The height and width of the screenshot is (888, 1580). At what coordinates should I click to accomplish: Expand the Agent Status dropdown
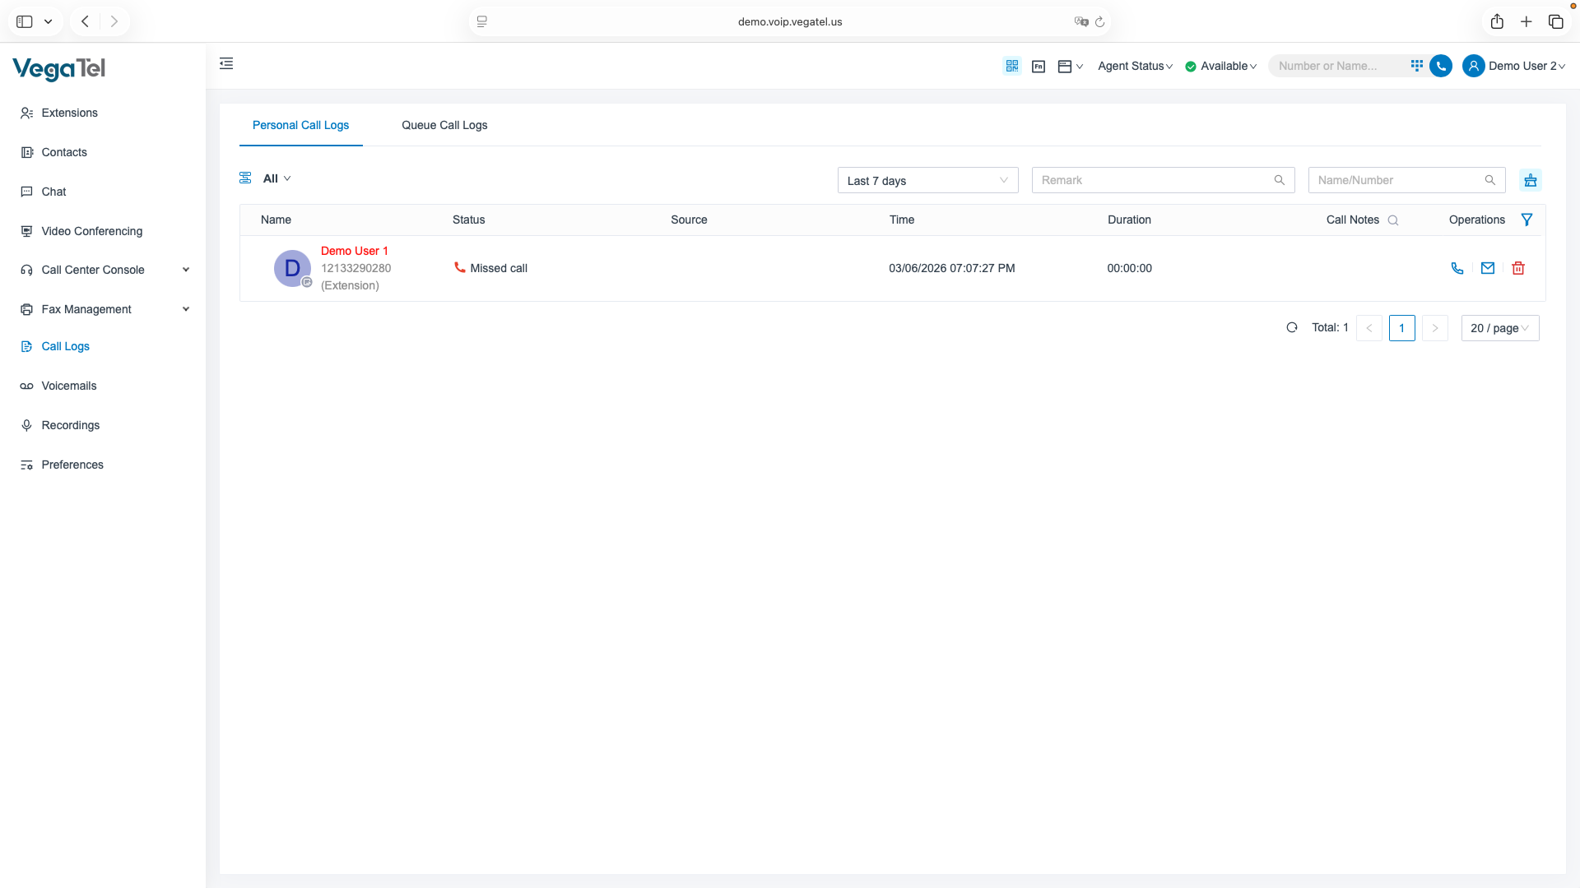pyautogui.click(x=1135, y=66)
